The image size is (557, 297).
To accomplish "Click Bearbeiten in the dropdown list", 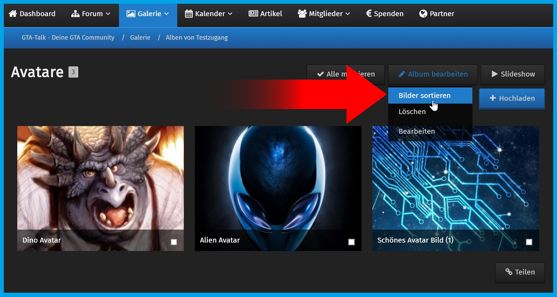I will tap(416, 131).
